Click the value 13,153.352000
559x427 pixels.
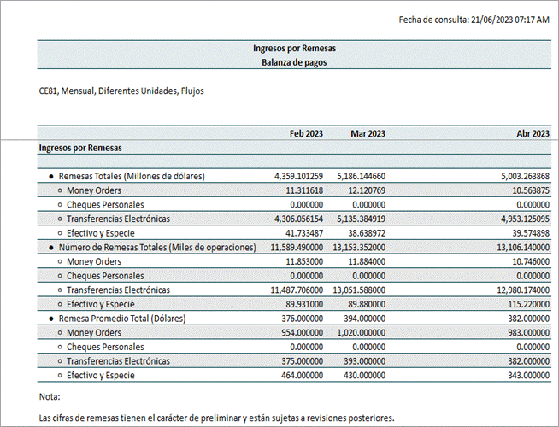click(x=359, y=248)
